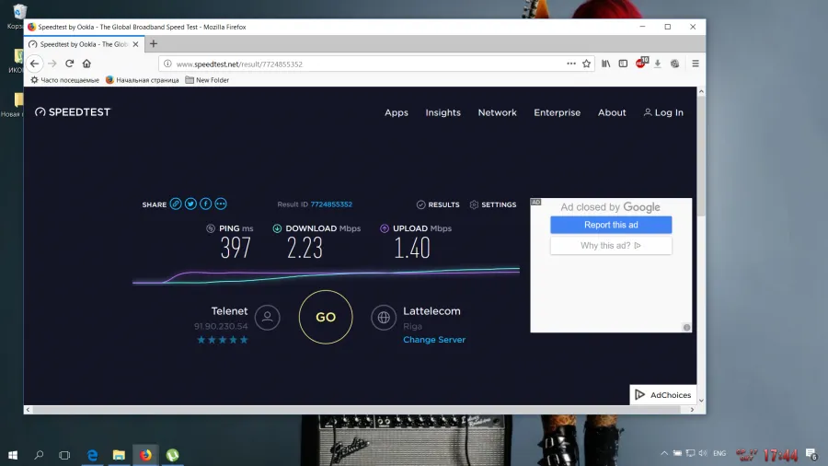This screenshot has width=828, height=466.
Task: Switch the ENG input language
Action: [x=719, y=453]
